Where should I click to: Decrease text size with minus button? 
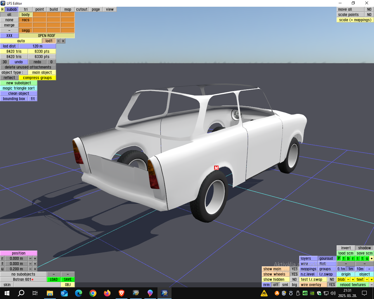[x=367, y=279]
